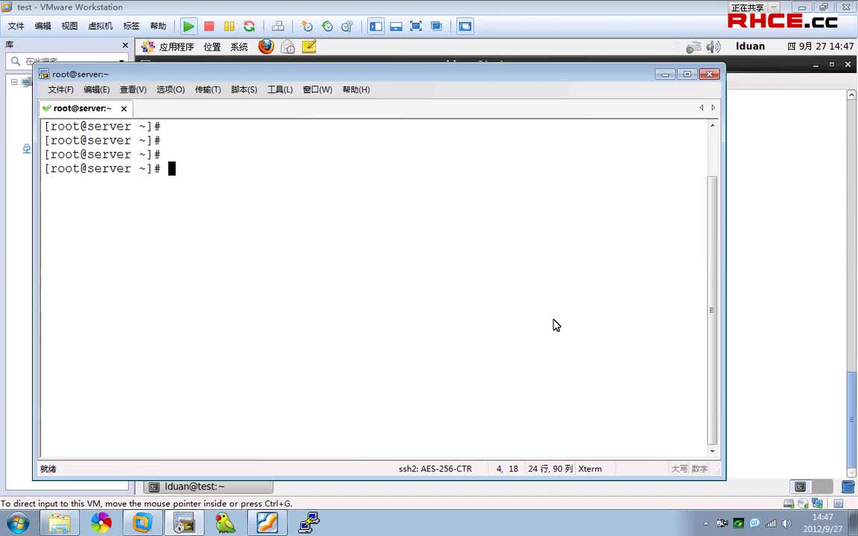Click the VMware hard disk status icon
The height and width of the screenshot is (536, 858).
click(789, 503)
